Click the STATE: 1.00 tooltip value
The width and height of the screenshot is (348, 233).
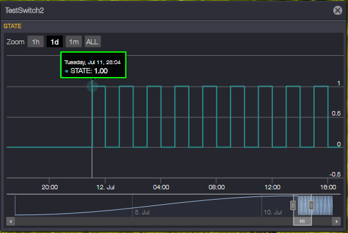point(89,71)
